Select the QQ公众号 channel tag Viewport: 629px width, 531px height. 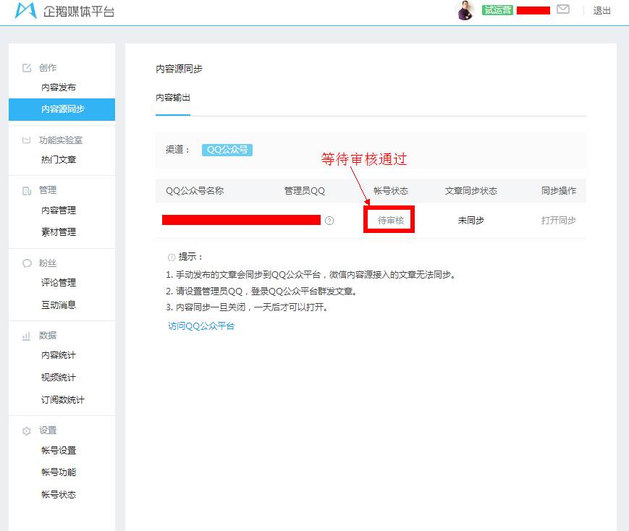click(x=227, y=150)
